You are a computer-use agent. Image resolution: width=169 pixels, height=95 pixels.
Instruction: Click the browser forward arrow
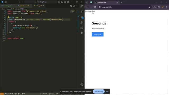91,7
